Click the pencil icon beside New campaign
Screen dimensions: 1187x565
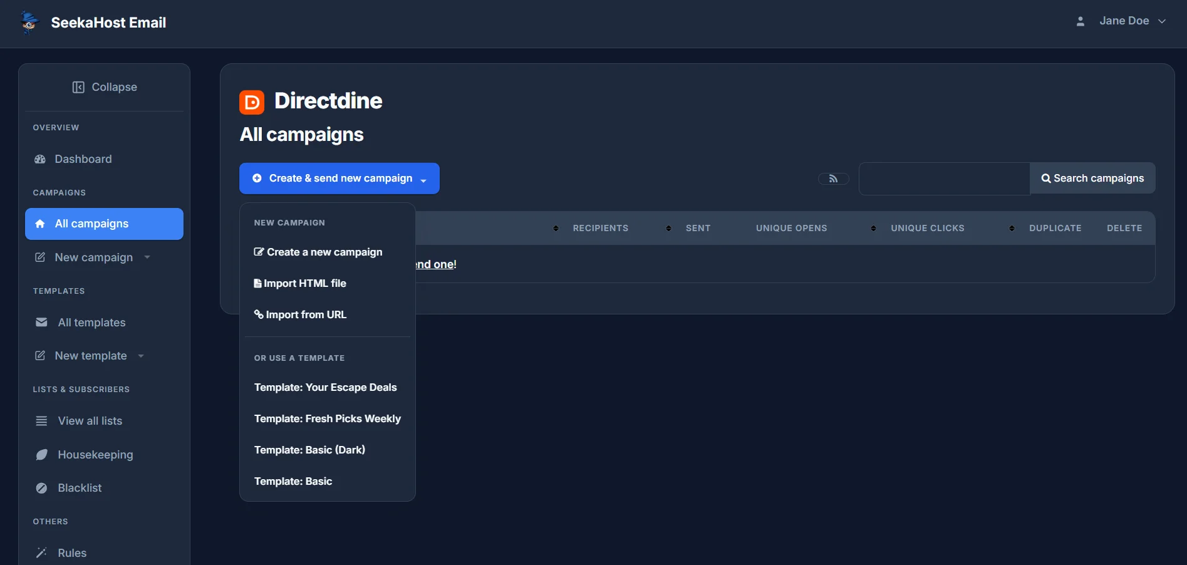click(x=40, y=257)
